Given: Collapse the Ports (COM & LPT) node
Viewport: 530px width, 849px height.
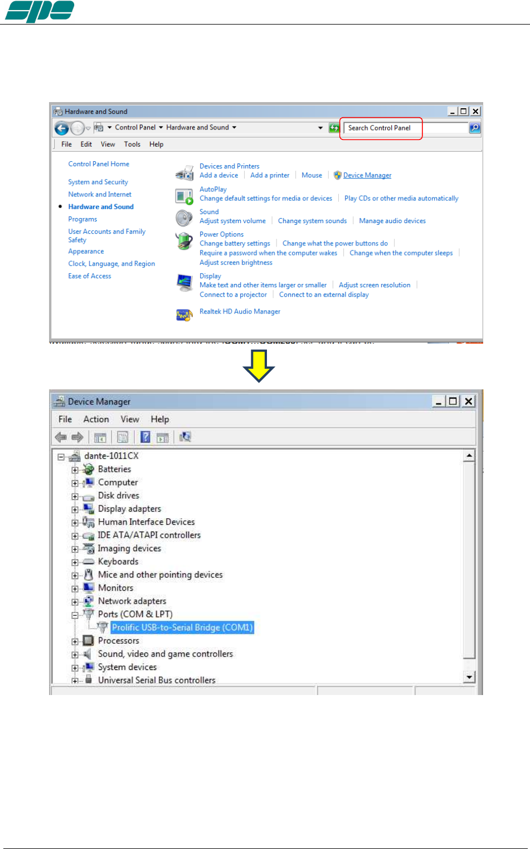Looking at the screenshot, I should pos(75,615).
